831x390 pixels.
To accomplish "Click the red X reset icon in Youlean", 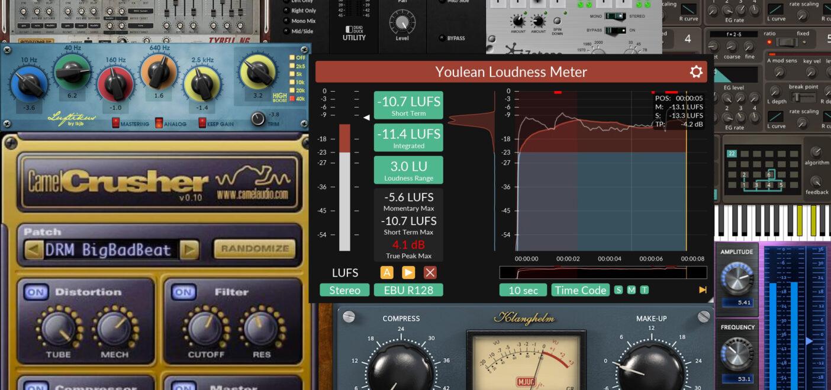I will 431,272.
